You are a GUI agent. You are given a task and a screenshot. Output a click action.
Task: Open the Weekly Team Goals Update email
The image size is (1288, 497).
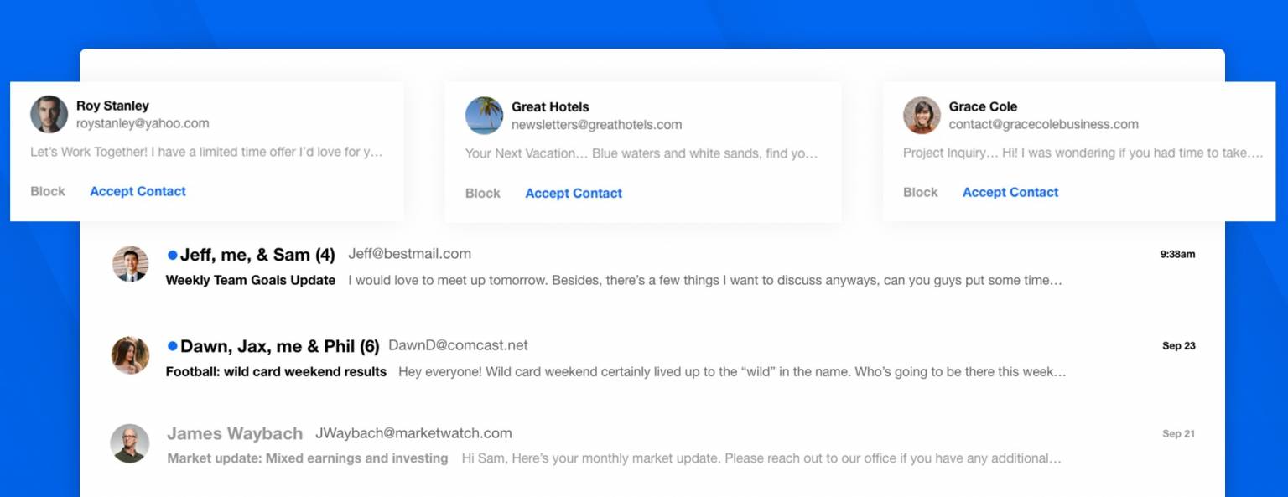pos(653,266)
